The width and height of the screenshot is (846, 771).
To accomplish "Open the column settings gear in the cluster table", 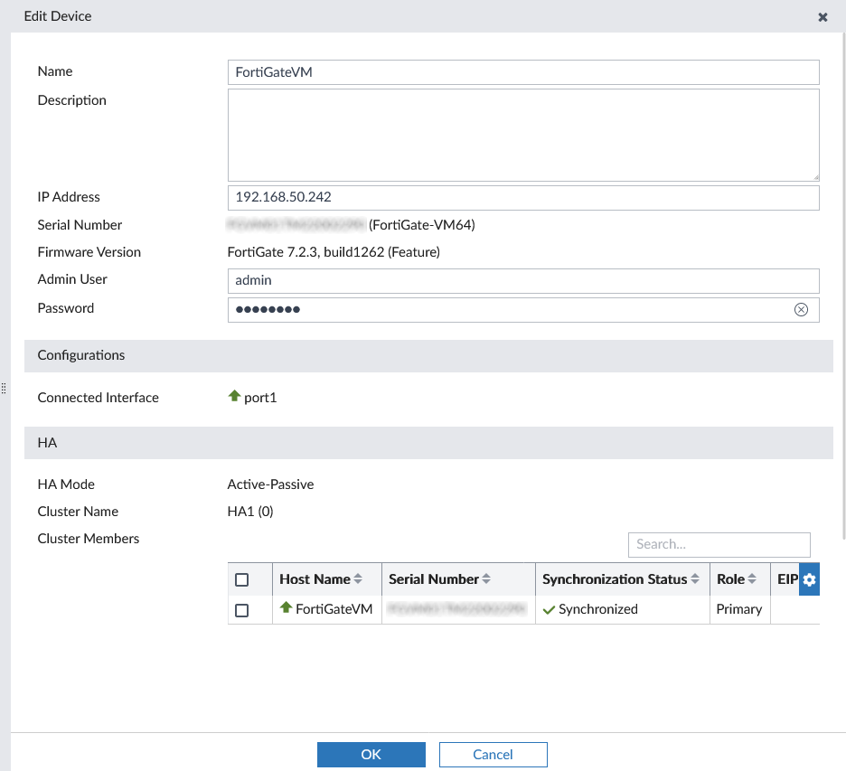I will coord(808,578).
